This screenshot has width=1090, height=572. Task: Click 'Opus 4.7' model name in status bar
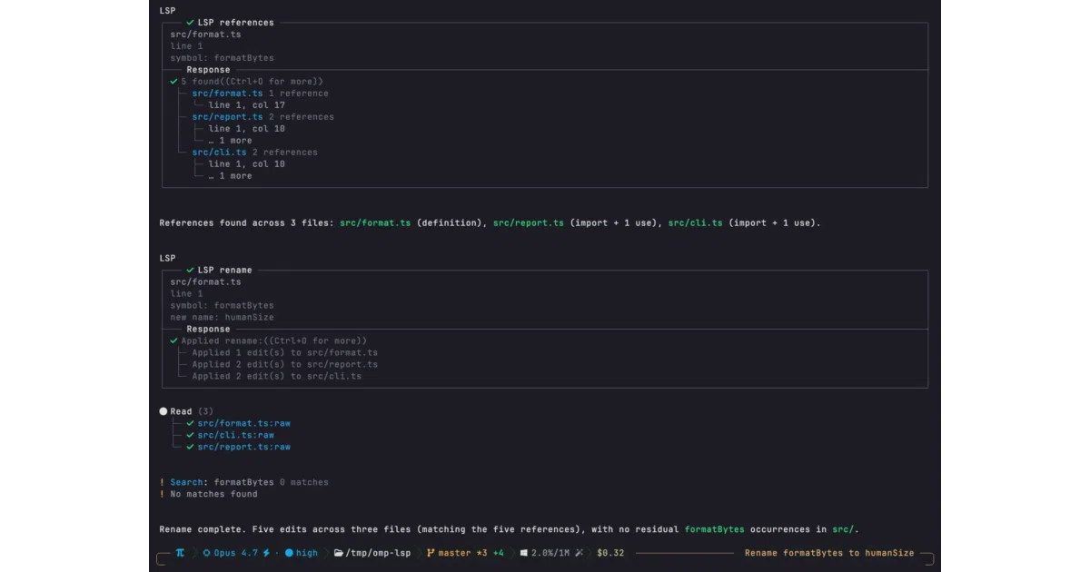(236, 552)
